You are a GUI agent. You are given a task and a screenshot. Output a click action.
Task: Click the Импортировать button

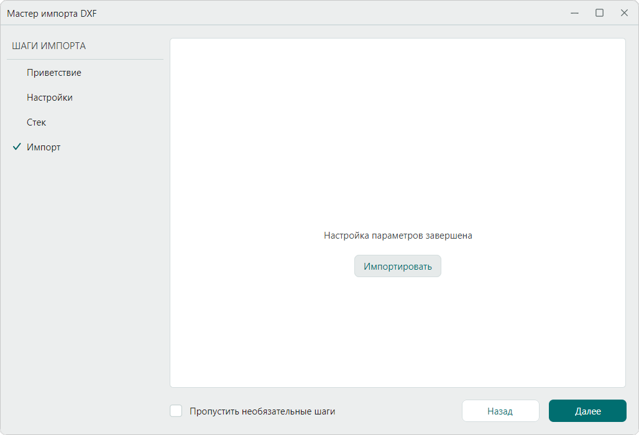pos(398,267)
